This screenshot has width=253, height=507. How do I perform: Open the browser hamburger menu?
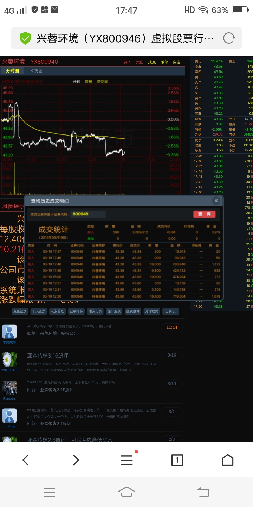(126, 460)
